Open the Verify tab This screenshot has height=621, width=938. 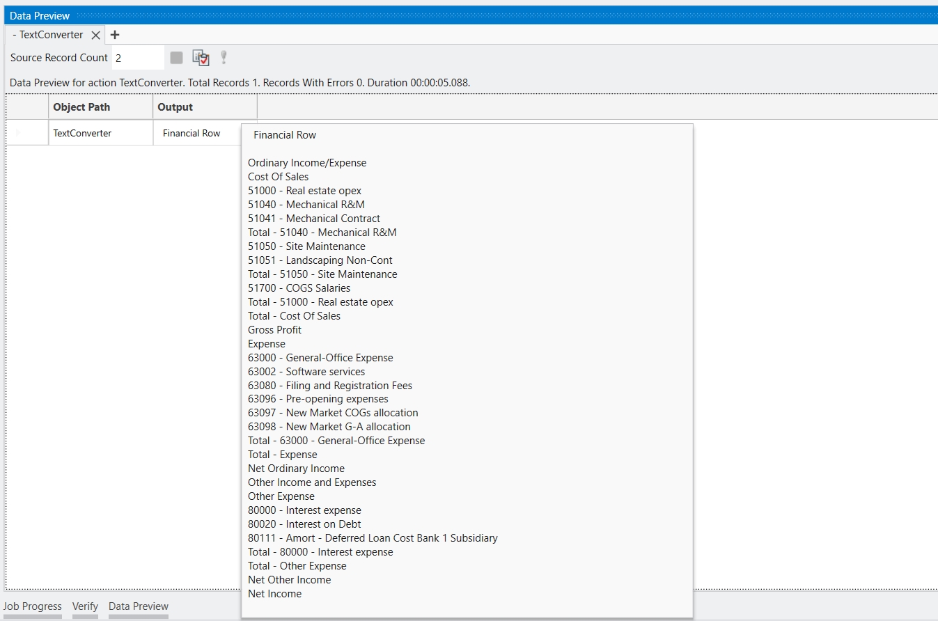[x=85, y=606]
